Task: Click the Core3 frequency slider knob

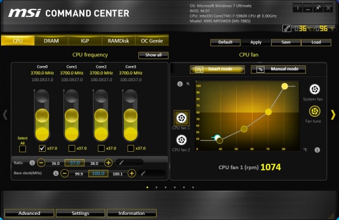Action: coord(131,116)
